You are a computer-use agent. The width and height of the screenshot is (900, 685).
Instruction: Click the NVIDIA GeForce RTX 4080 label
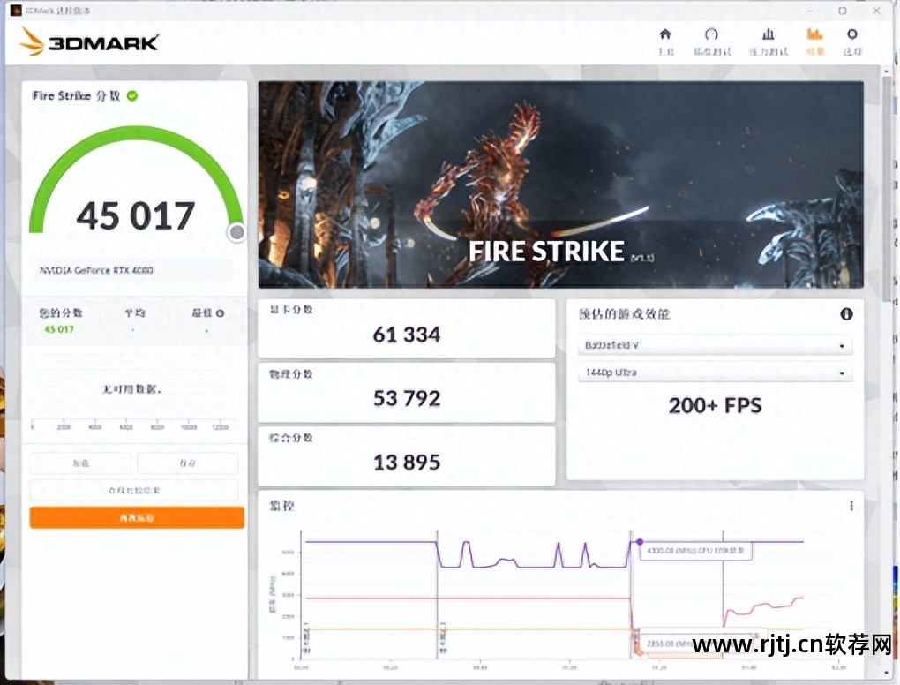click(96, 270)
